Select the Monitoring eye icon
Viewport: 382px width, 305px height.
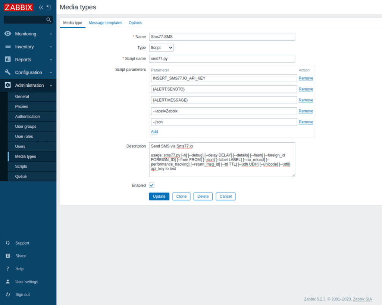[x=8, y=34]
